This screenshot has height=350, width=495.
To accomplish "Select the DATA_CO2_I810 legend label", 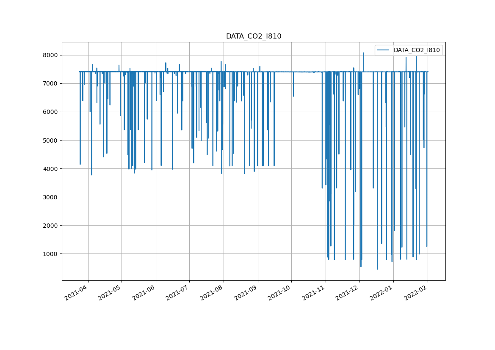I will (417, 50).
